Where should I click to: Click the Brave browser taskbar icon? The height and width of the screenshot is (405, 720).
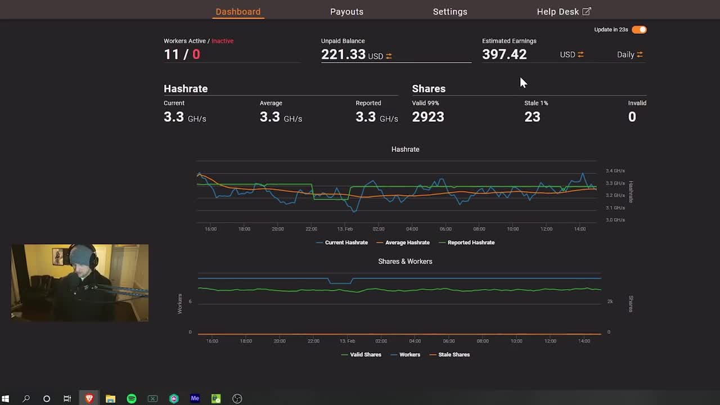89,398
